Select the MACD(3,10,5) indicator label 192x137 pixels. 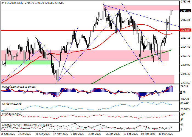pyautogui.click(x=11, y=87)
